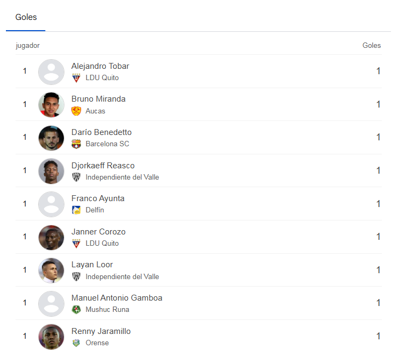The width and height of the screenshot is (399, 356).
Task: Click Renny Jaramillo's player photo
Action: 51,337
